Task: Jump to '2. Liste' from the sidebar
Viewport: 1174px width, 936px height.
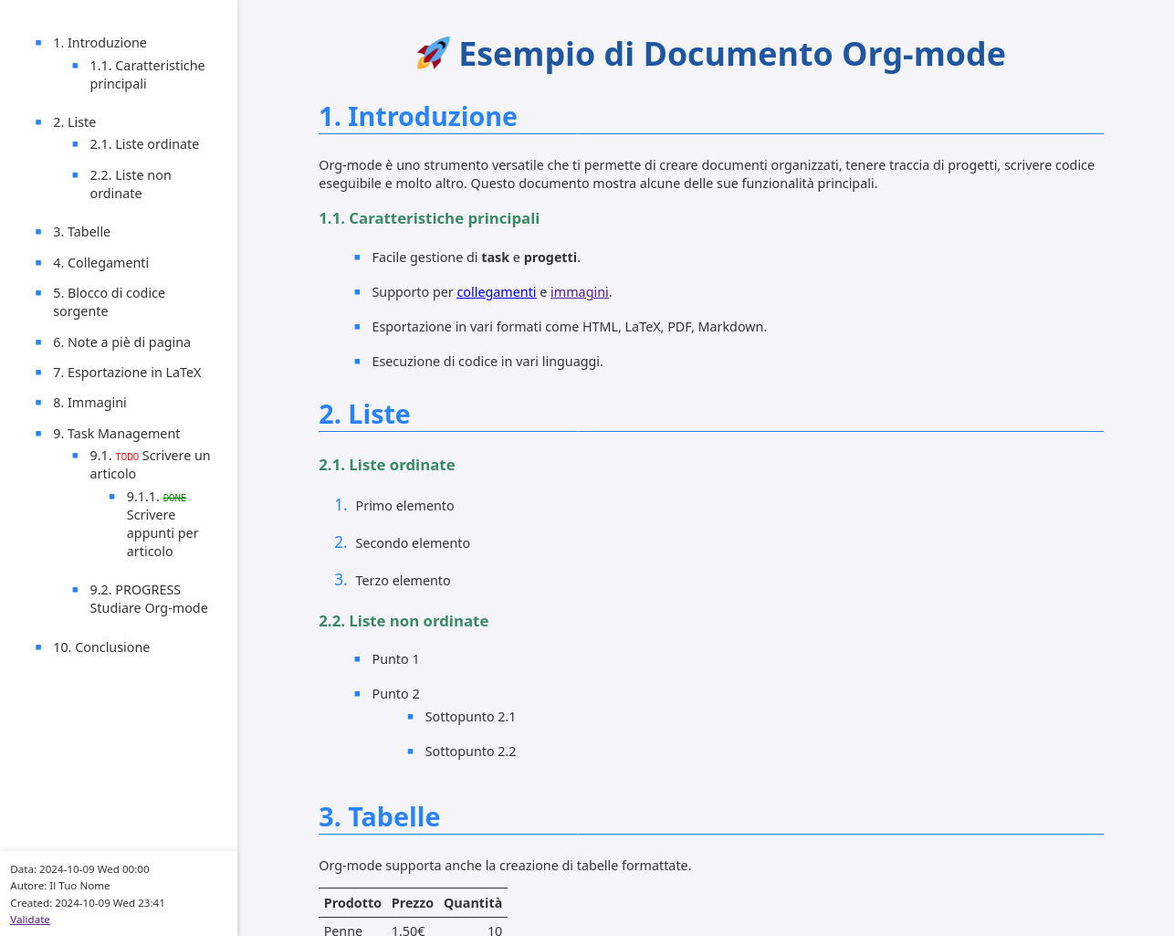Action: (74, 122)
